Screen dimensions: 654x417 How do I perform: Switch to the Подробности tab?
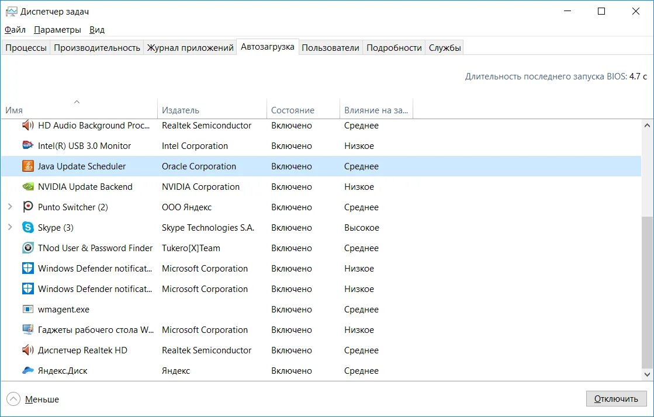(x=394, y=47)
